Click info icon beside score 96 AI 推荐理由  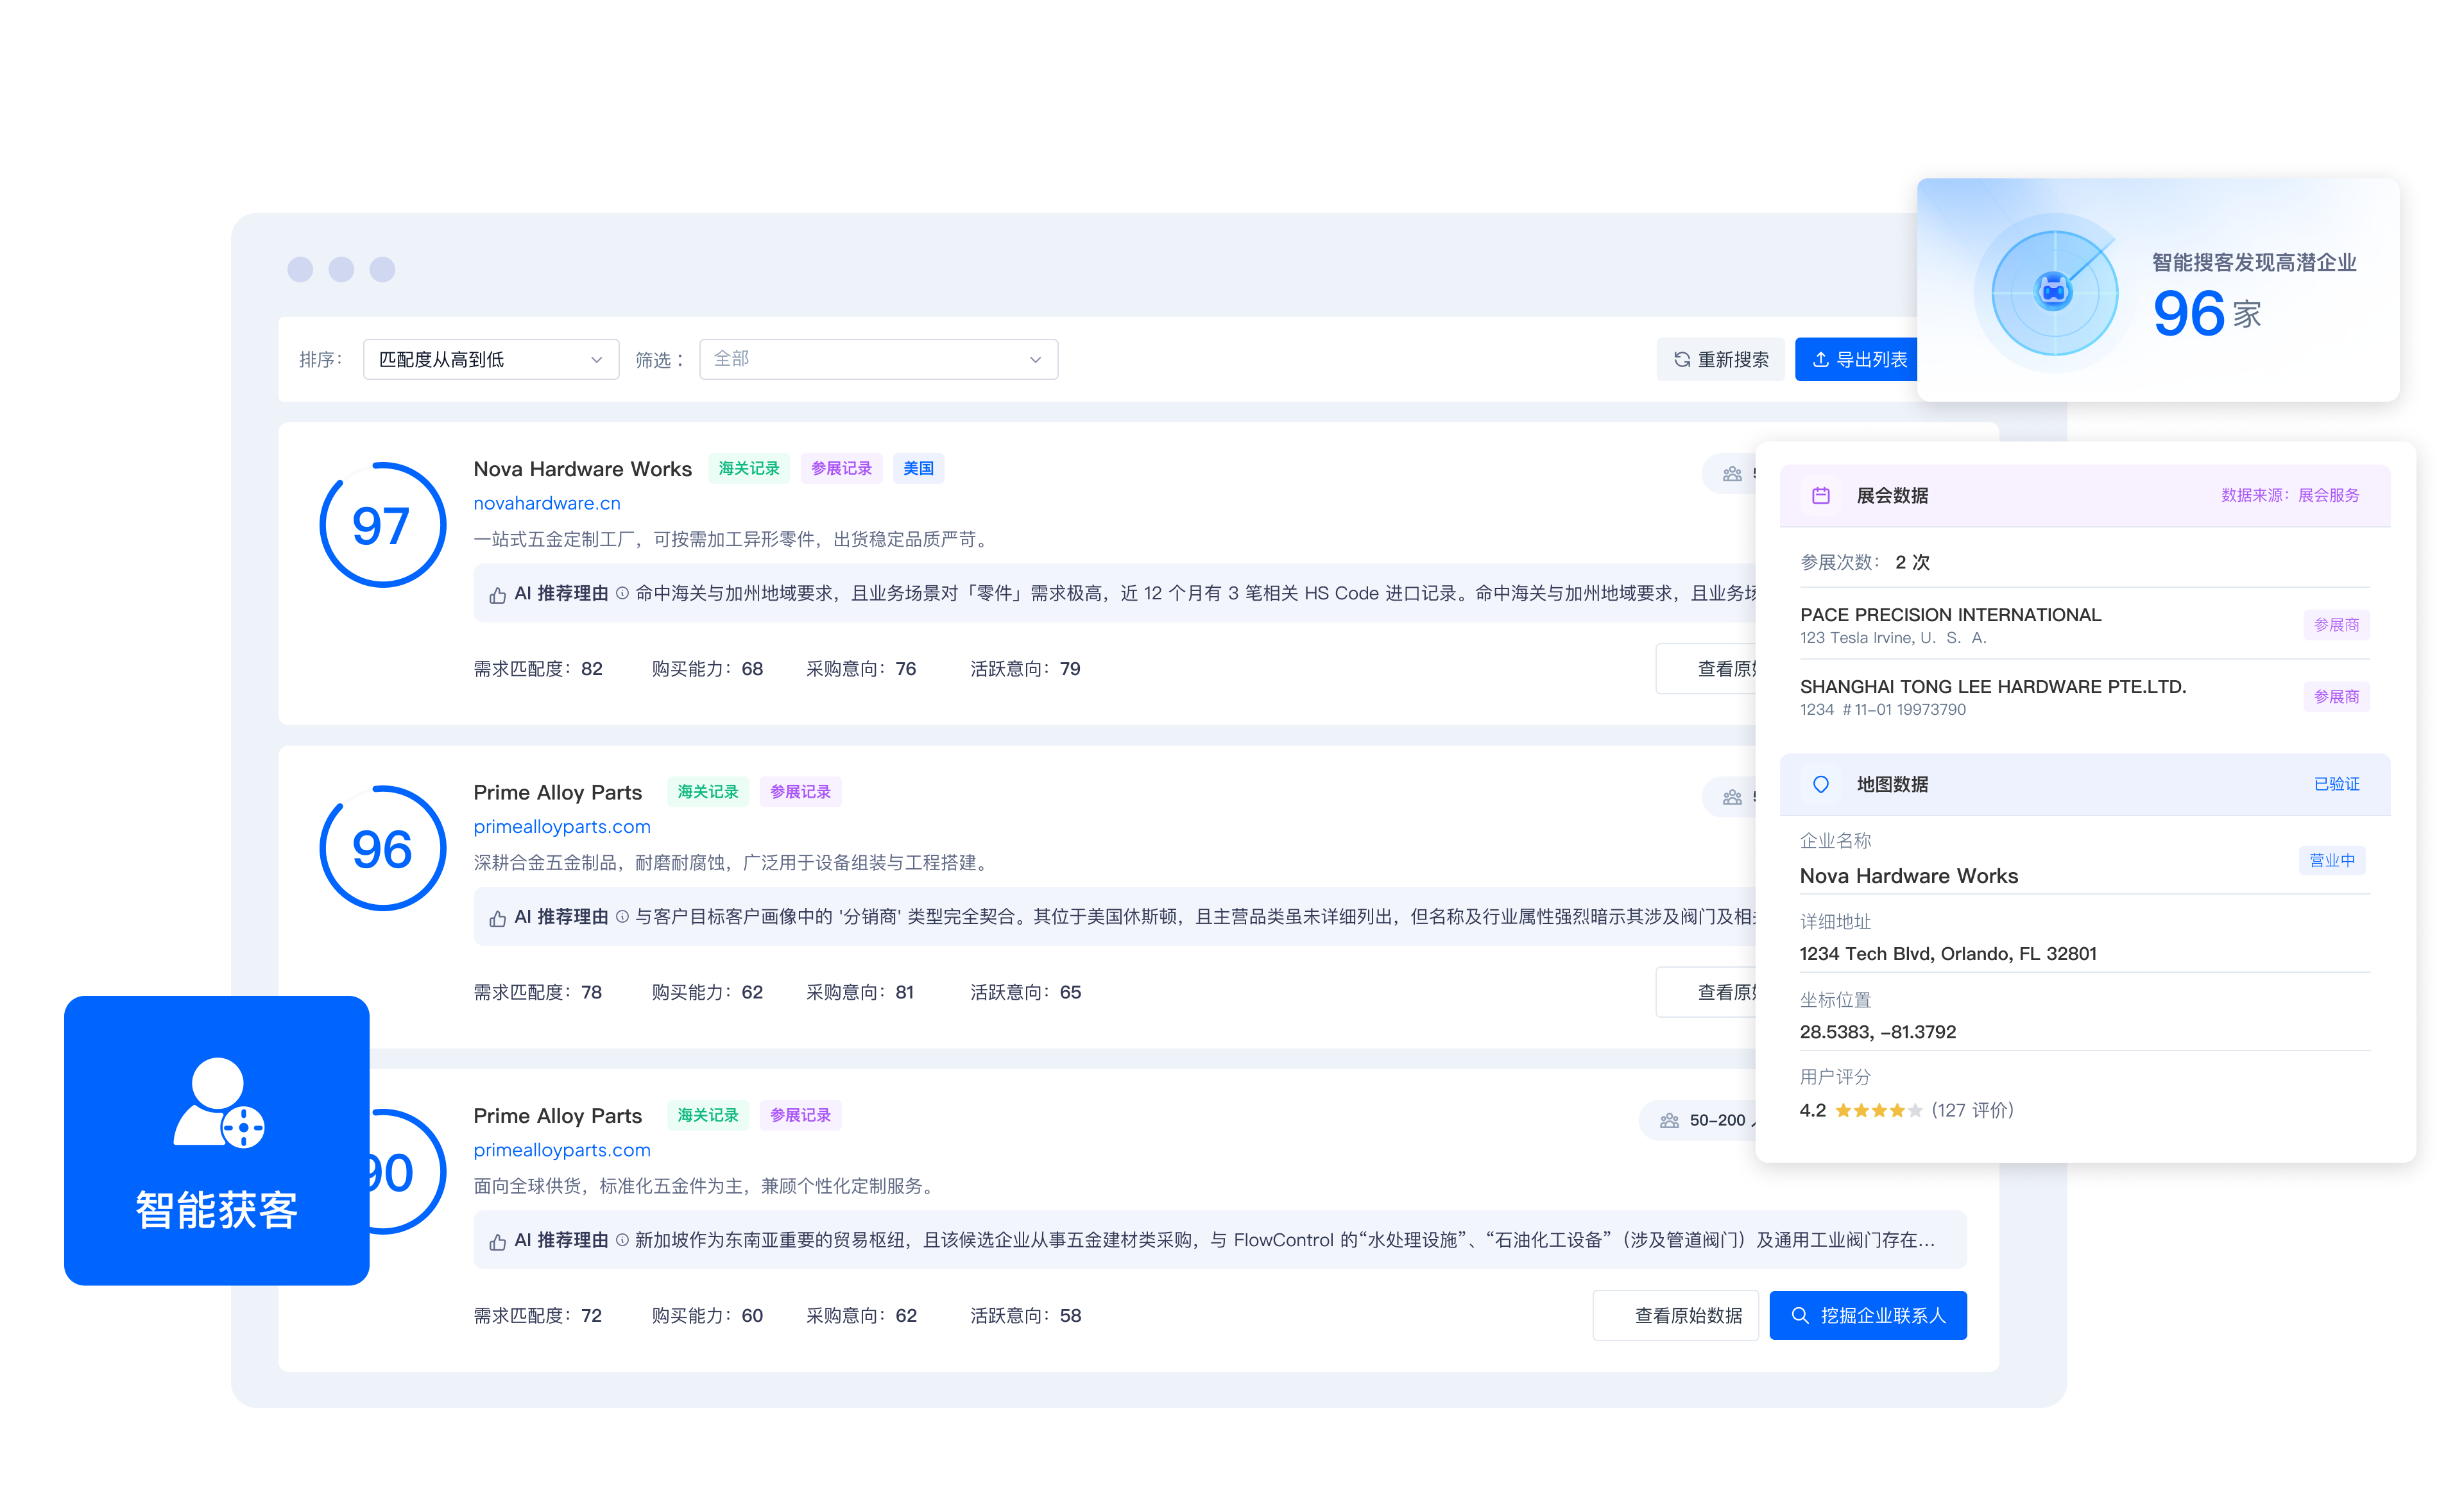(x=622, y=917)
